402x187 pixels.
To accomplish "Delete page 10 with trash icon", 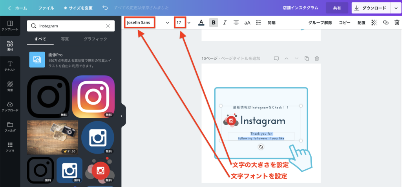I will (x=317, y=59).
